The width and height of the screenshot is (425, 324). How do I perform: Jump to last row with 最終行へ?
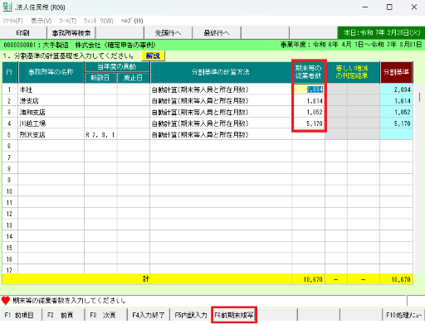[x=217, y=33]
